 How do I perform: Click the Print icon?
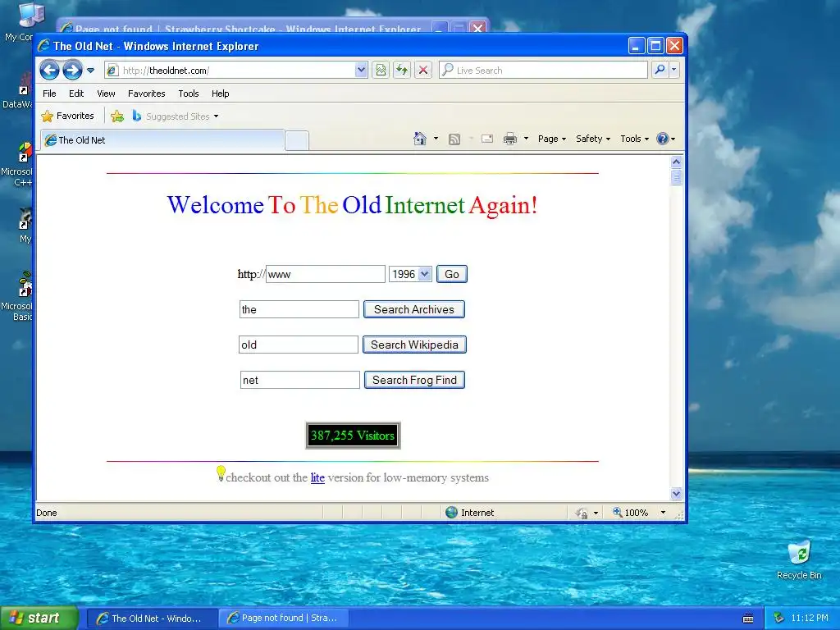coord(510,139)
